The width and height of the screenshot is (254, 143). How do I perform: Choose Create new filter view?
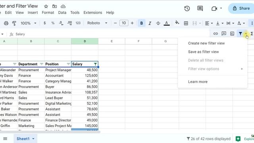(x=206, y=43)
